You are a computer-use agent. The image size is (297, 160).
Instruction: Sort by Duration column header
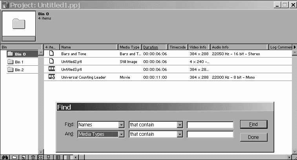(x=151, y=47)
